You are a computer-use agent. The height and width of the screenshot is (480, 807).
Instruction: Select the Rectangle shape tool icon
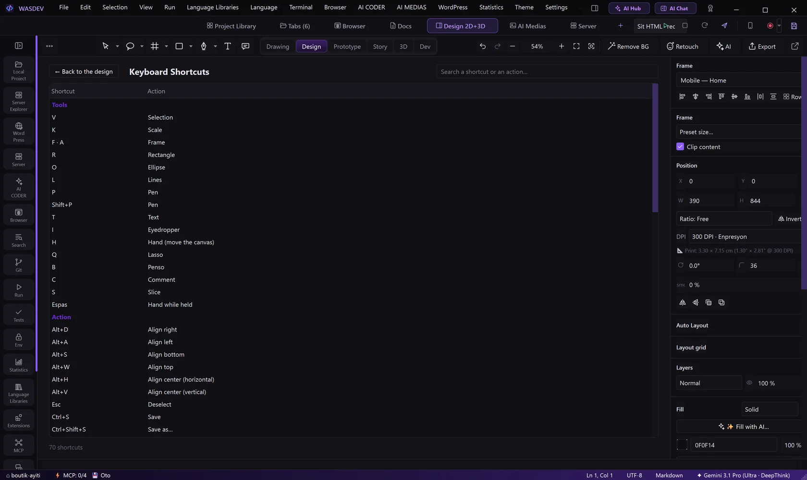tap(179, 46)
